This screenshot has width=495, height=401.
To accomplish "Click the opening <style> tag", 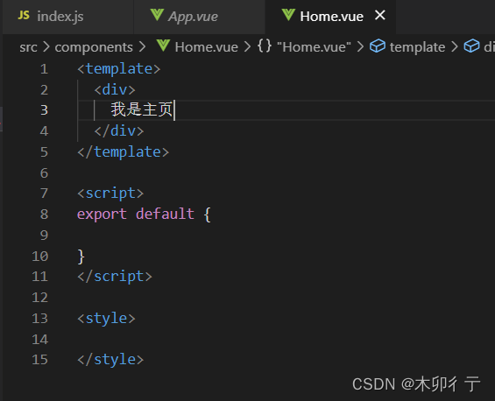I will [106, 319].
